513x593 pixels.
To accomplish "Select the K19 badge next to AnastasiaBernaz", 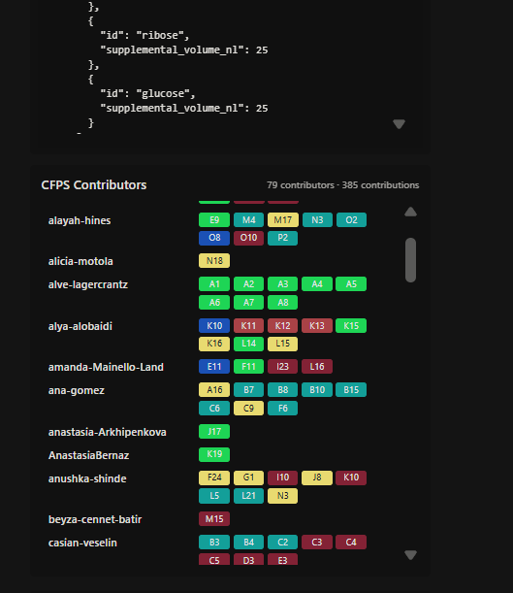I will (x=214, y=454).
